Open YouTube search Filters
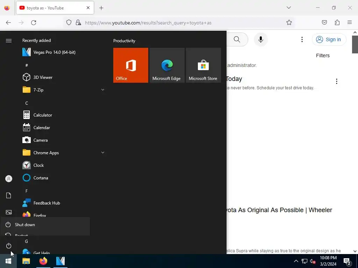This screenshot has width=358, height=268. 323,55
